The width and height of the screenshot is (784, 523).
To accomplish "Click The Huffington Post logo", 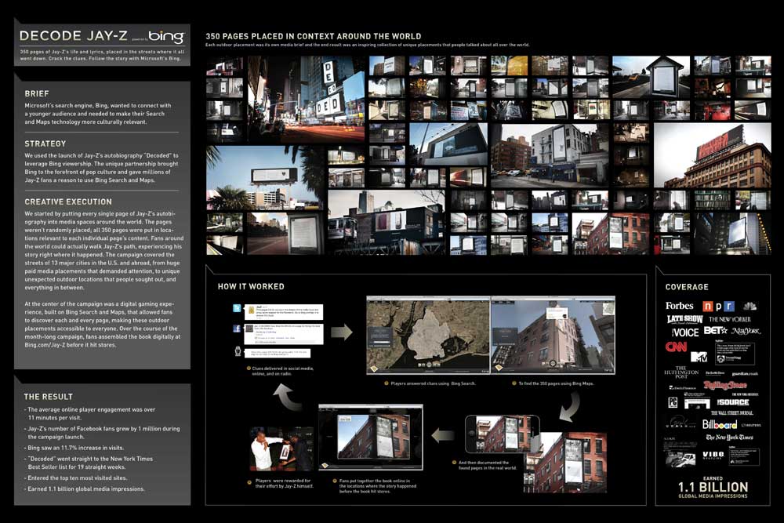I will pos(681,372).
